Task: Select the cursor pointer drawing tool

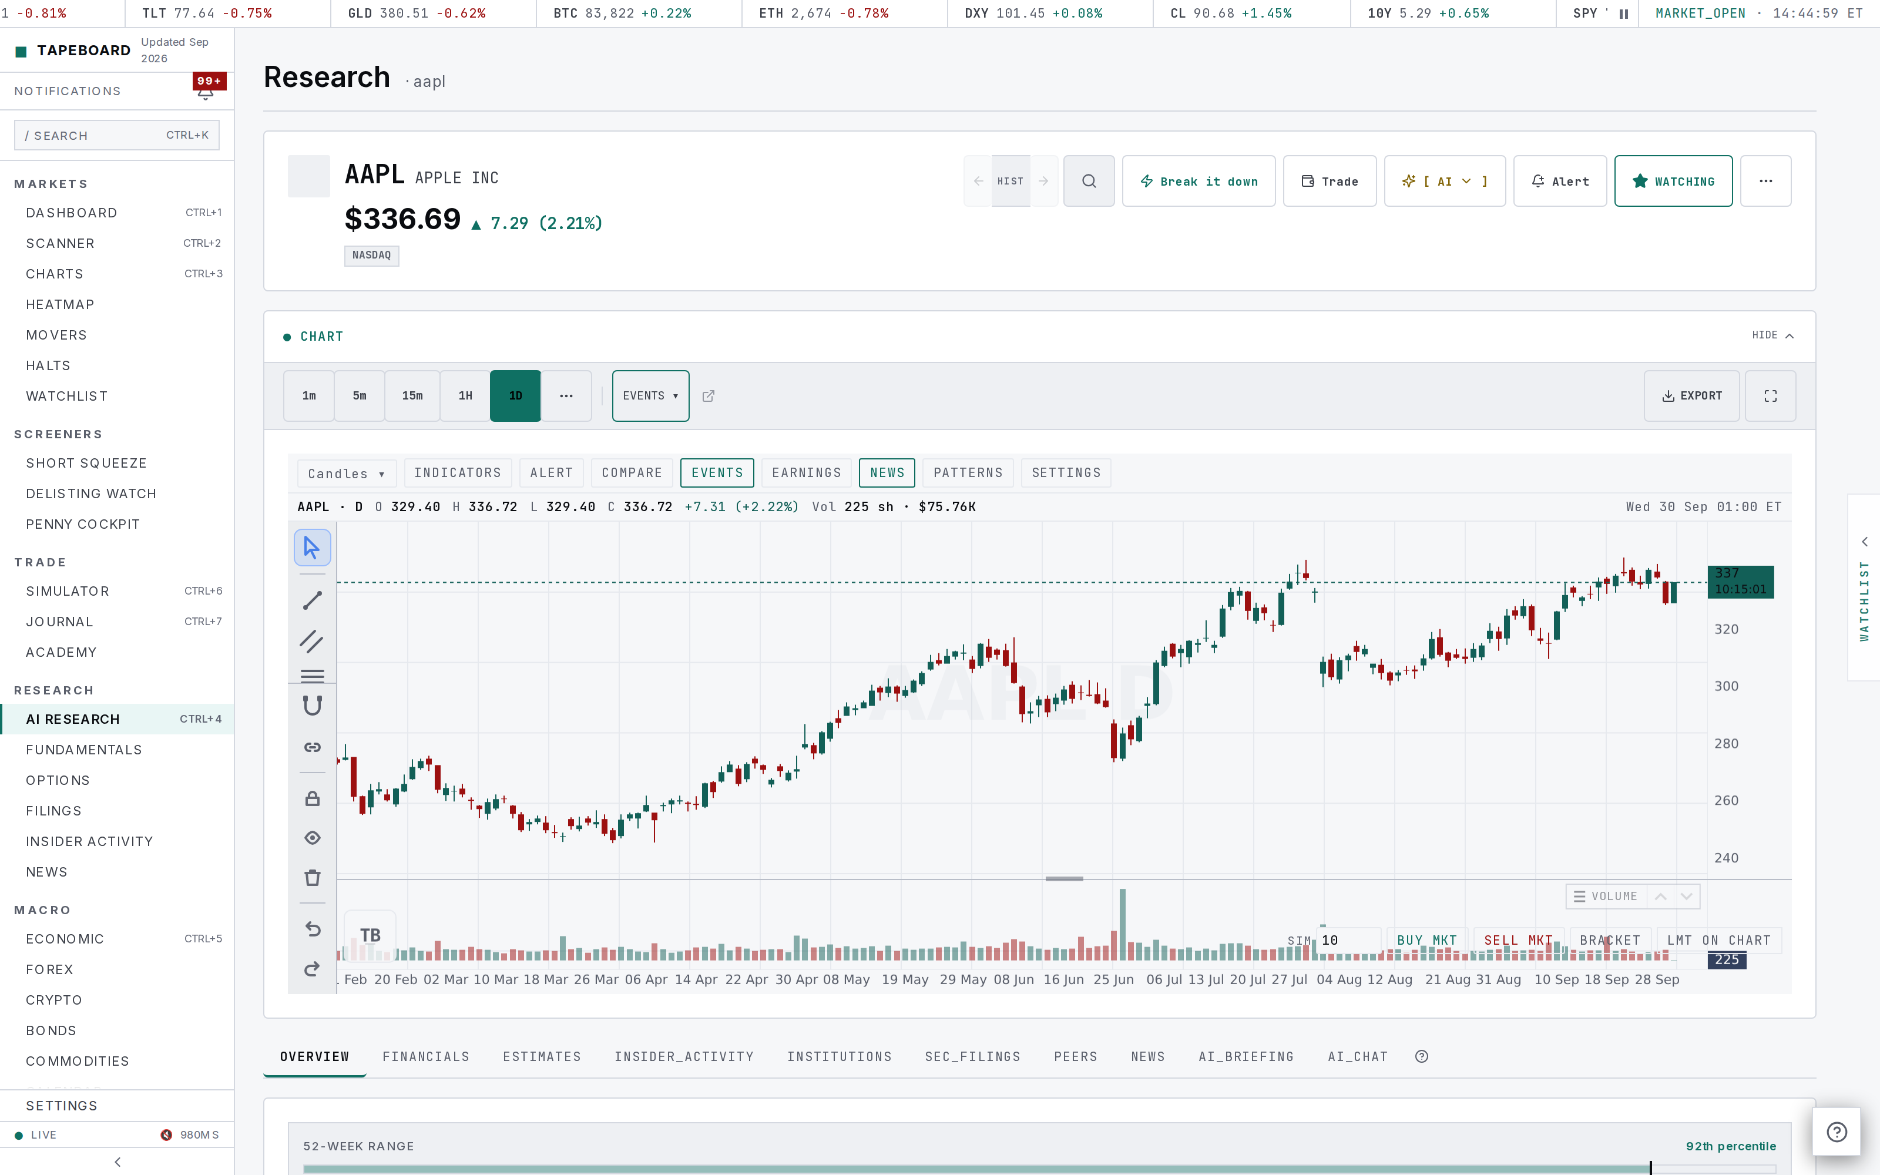Action: click(x=313, y=548)
